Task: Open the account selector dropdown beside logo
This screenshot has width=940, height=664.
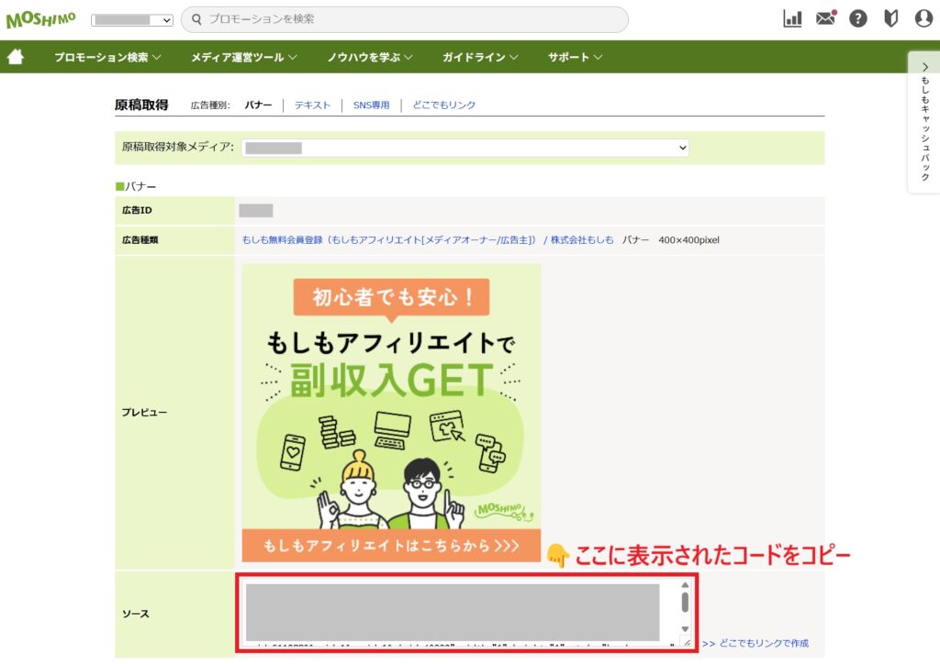Action: [x=132, y=20]
